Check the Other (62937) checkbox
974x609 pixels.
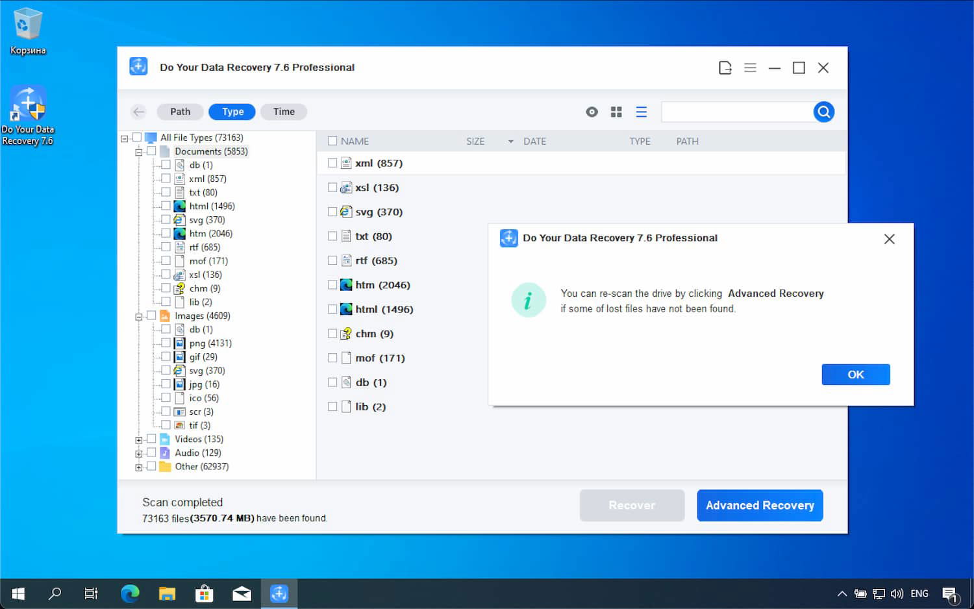[x=151, y=466]
